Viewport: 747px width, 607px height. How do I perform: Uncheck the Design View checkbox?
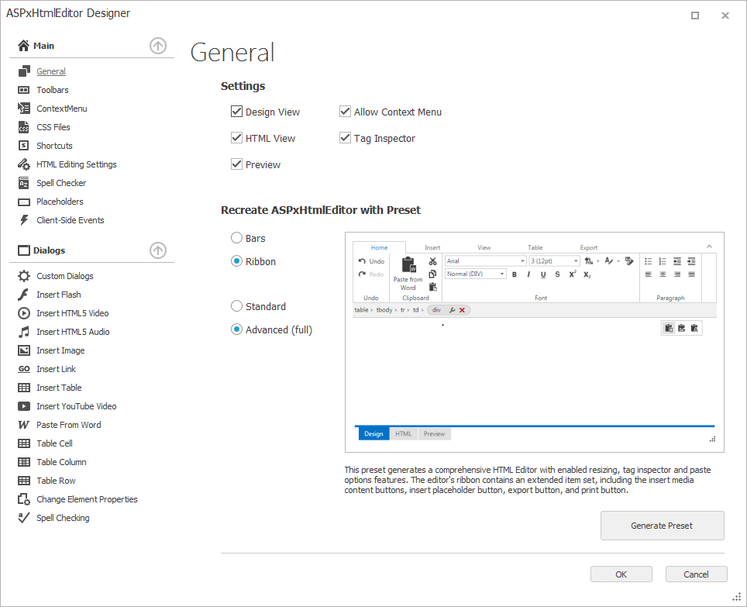click(x=237, y=112)
